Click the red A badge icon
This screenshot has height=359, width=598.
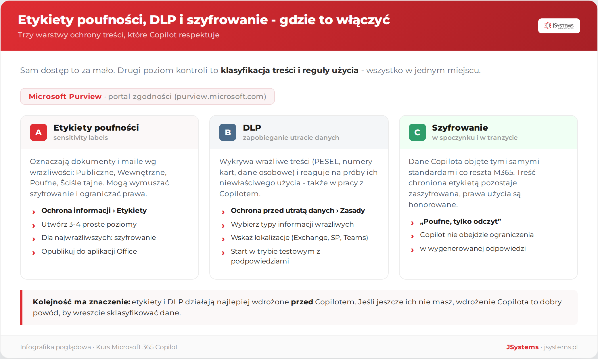coord(39,132)
